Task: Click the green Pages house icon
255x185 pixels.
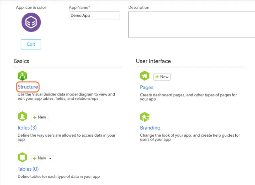Action: [145, 76]
